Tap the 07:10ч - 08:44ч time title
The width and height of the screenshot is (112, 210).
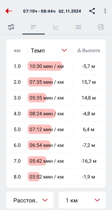(39, 11)
